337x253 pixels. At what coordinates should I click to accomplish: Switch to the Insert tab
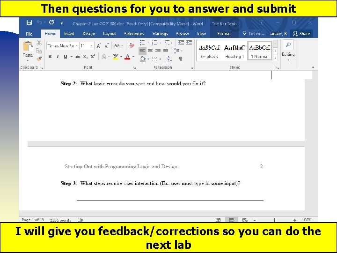click(69, 34)
